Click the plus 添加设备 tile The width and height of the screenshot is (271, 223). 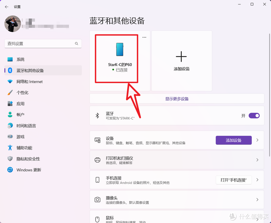(182, 61)
